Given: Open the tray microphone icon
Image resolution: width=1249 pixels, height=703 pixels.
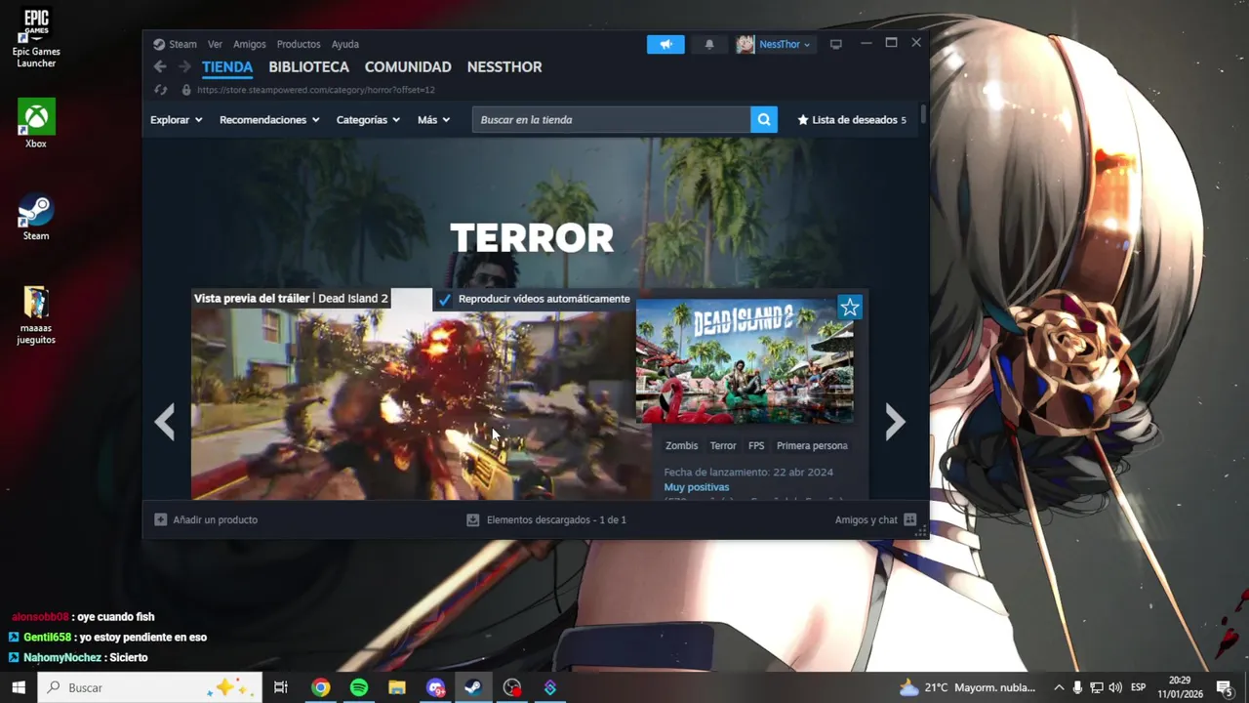Looking at the screenshot, I should tap(1077, 687).
